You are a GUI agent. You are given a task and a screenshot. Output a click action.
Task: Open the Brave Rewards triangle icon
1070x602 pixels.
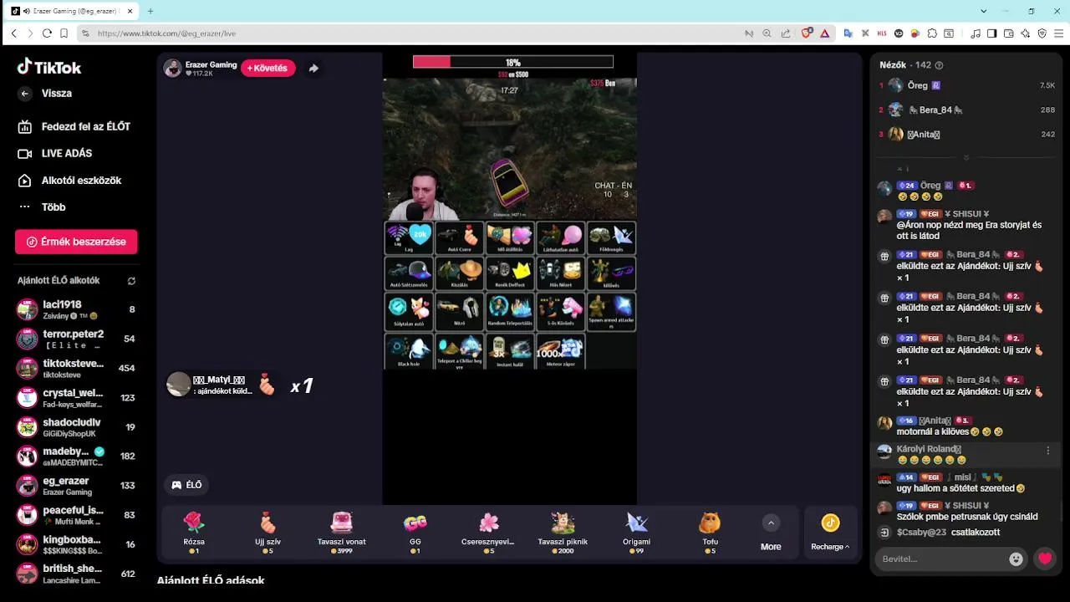(x=825, y=33)
